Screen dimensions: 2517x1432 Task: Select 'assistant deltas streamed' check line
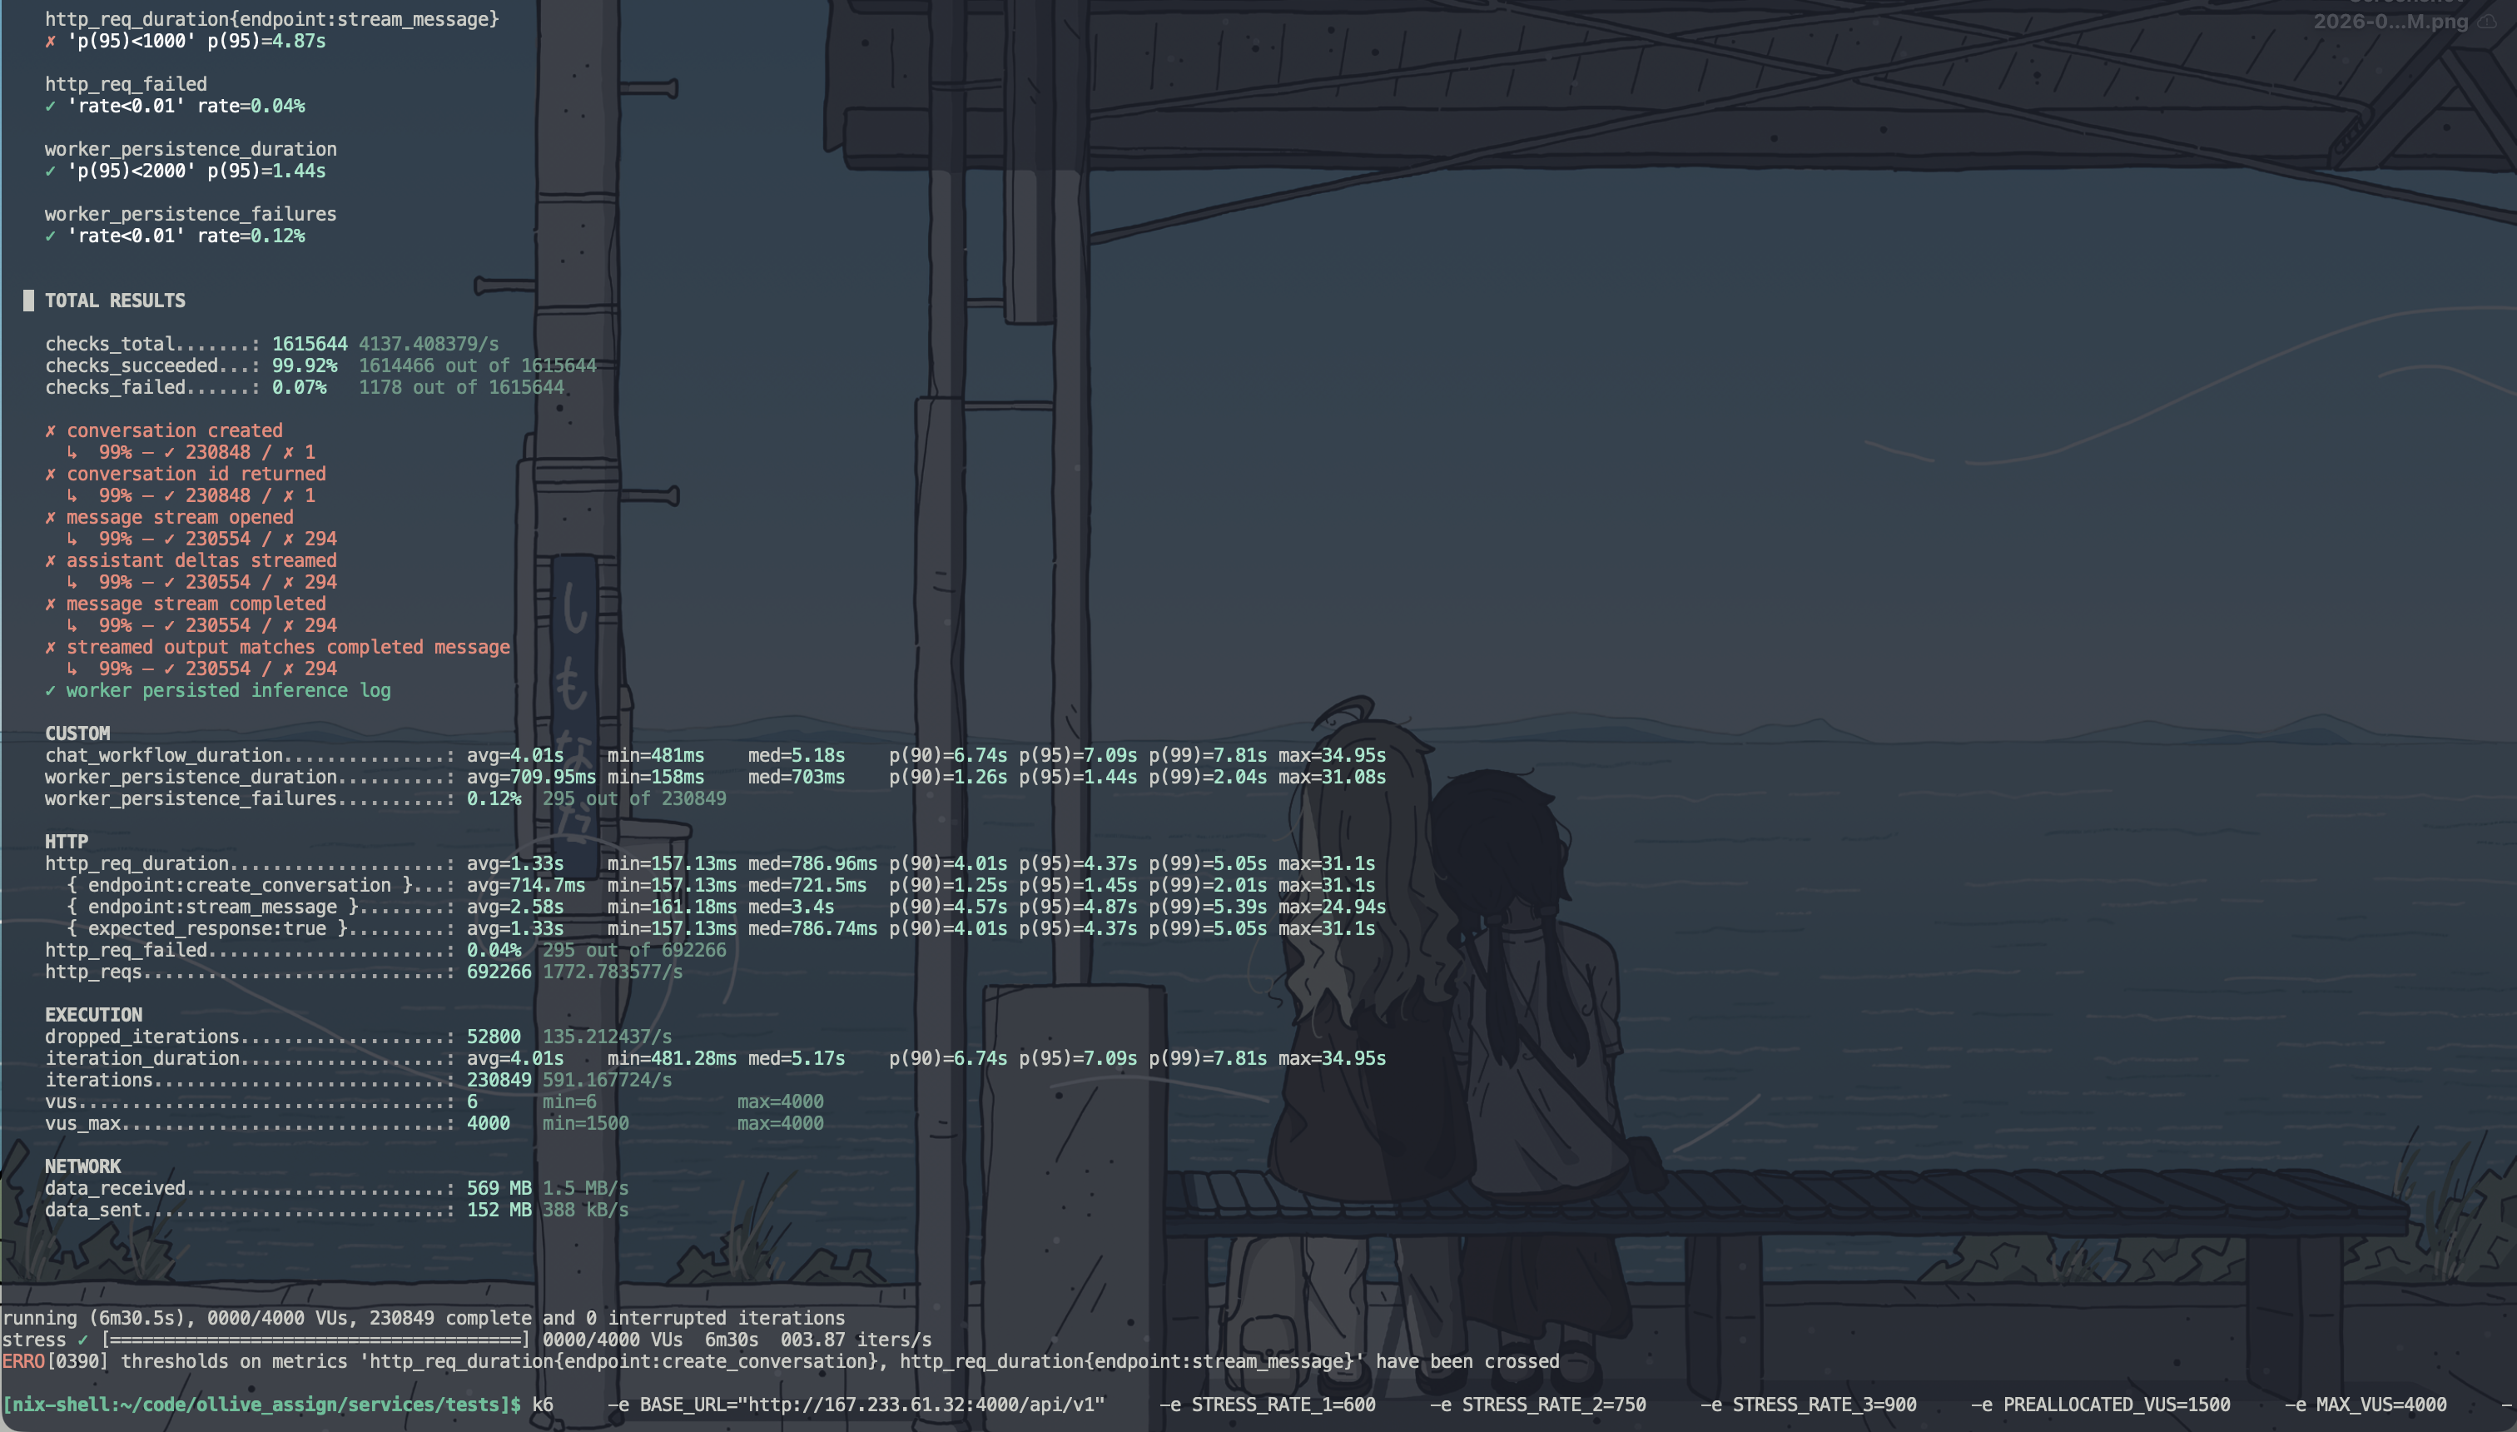pos(191,560)
